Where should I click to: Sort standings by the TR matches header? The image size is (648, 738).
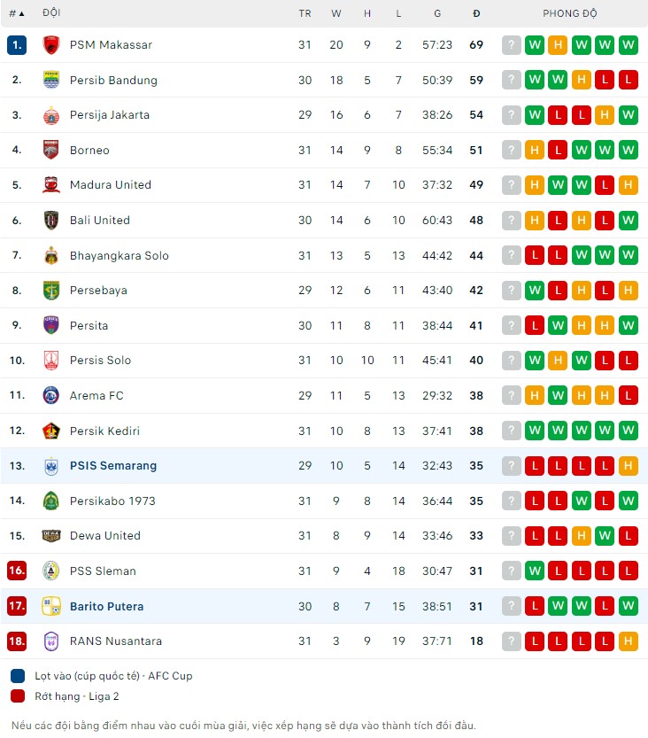(305, 13)
